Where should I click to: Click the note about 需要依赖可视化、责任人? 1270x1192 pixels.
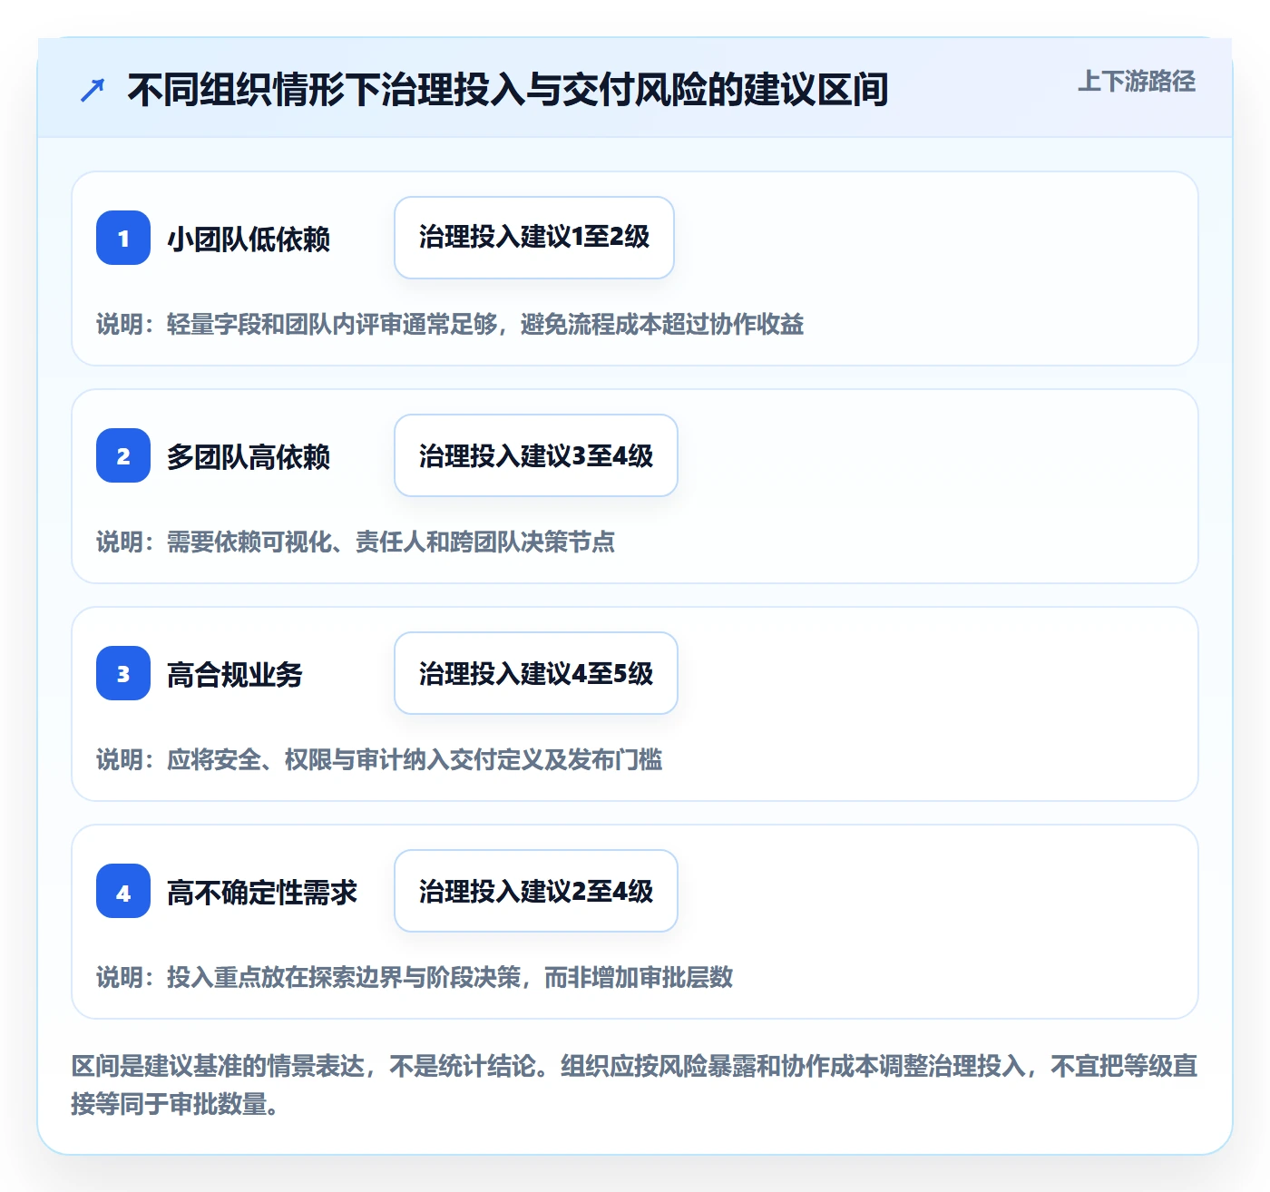point(356,542)
